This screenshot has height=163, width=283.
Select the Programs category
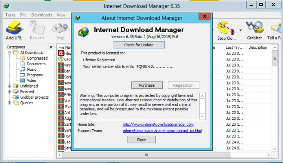click(x=35, y=75)
